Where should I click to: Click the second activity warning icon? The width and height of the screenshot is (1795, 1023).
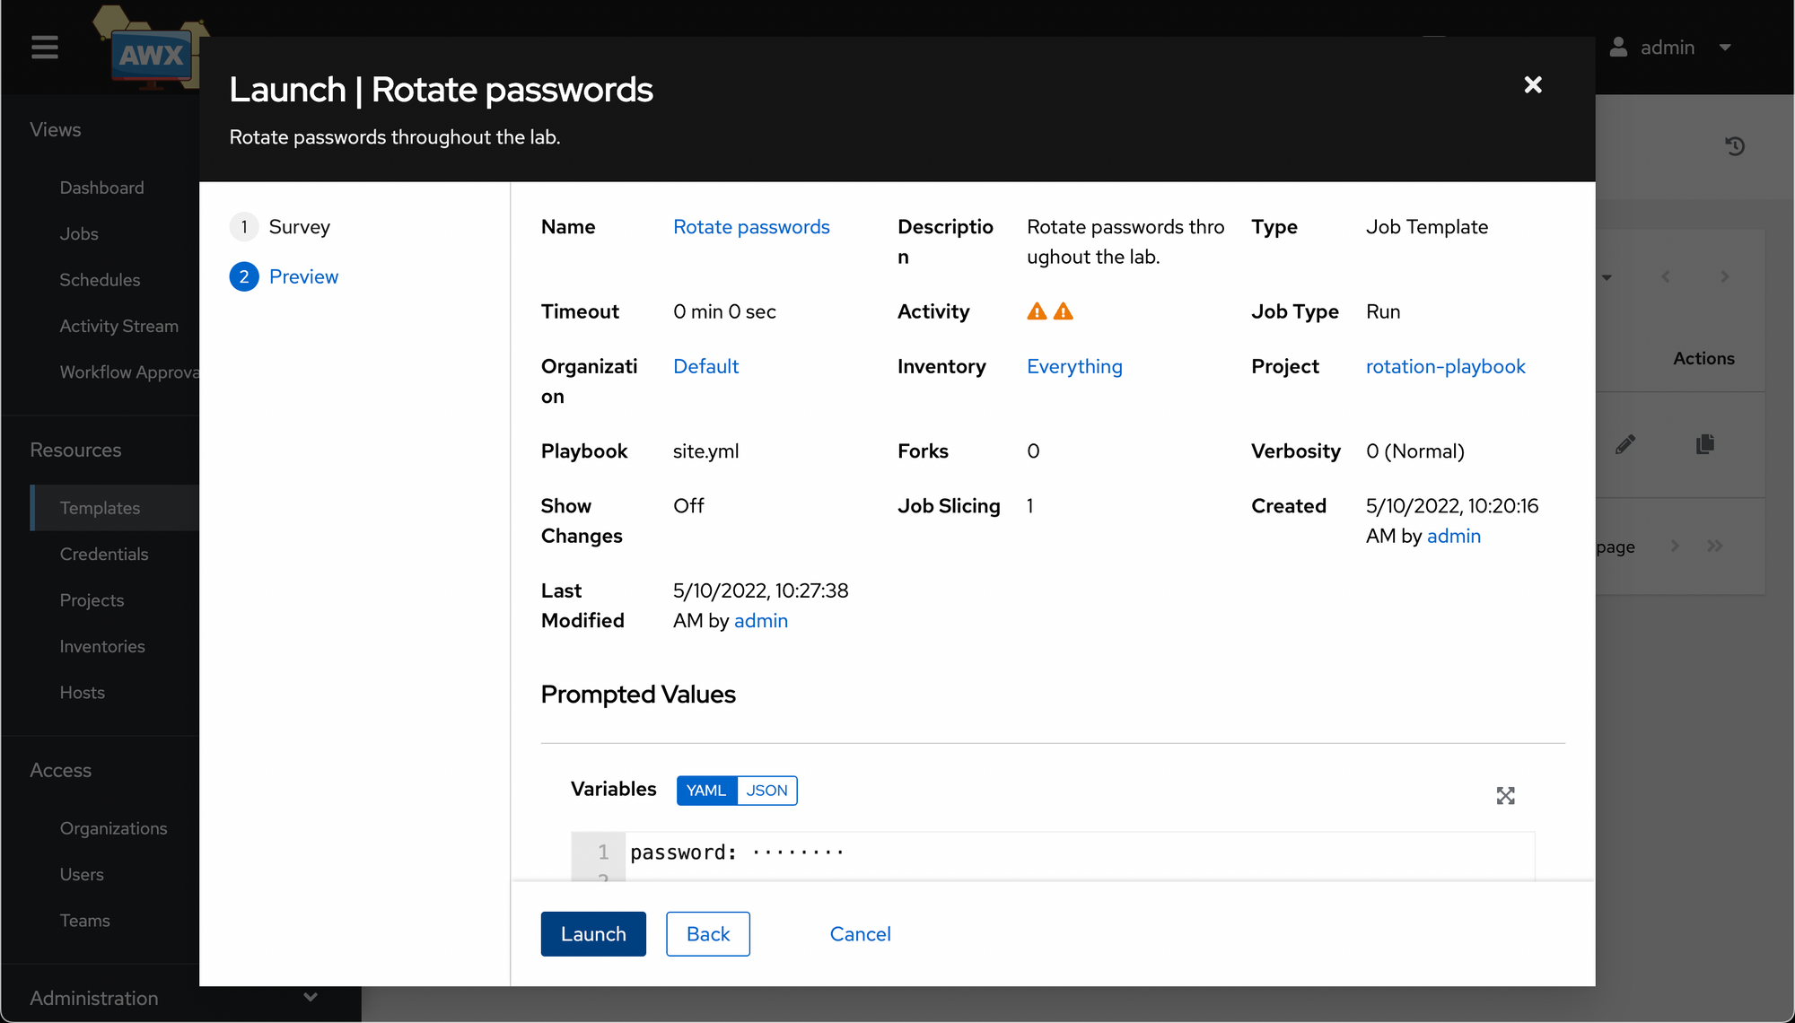(1064, 311)
